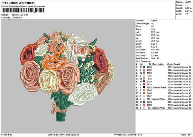Click stitch count '1130' in stop 3
The width and height of the screenshot is (193, 137).
149,73
